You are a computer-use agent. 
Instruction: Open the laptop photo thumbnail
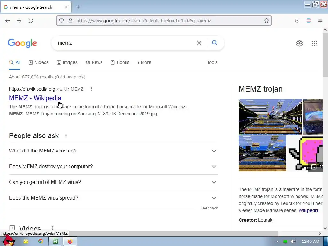(x=313, y=117)
